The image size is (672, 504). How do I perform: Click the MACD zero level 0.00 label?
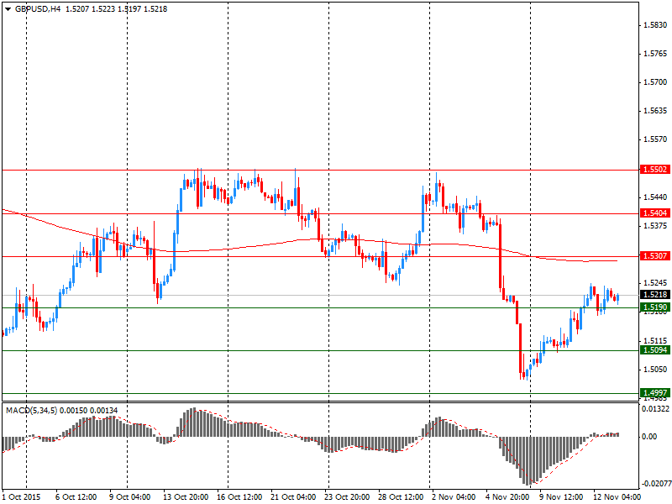coord(649,436)
